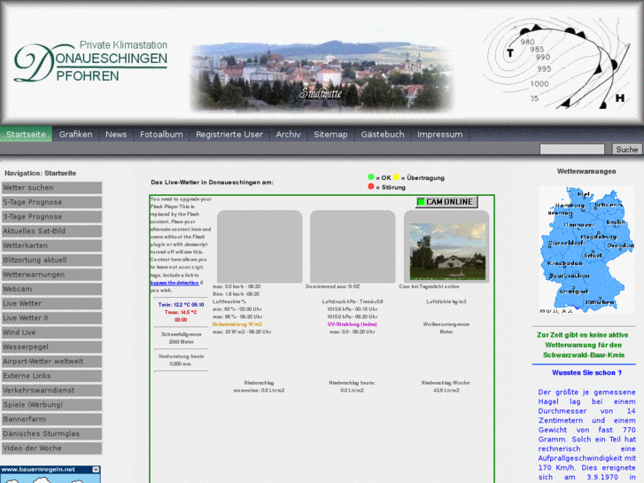Open Dänisches Sturmglas in the sidebar

pyautogui.click(x=51, y=433)
